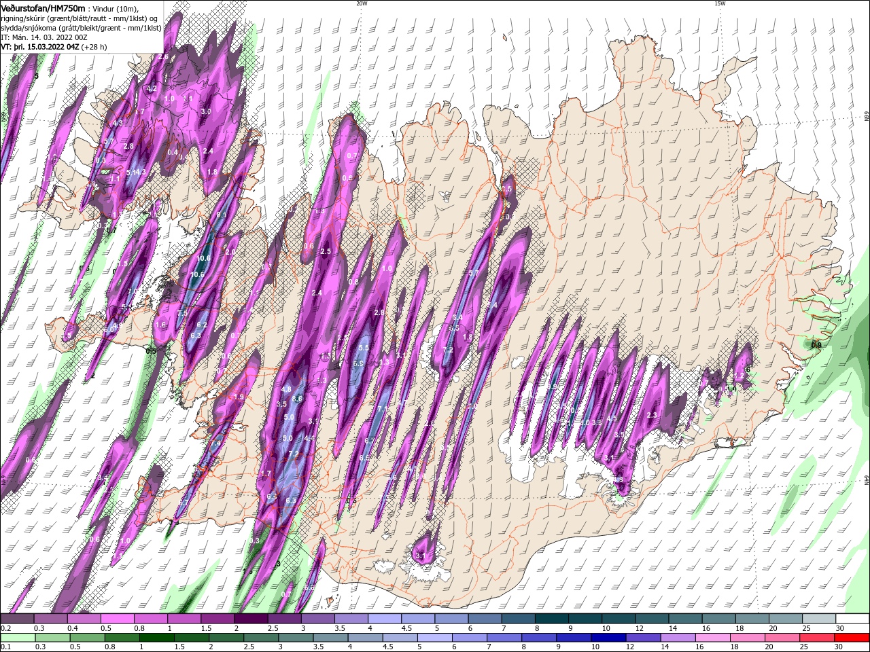Pick the pale lavender swatch labeled 4, upper scale
This screenshot has height=652, width=870.
[385, 619]
